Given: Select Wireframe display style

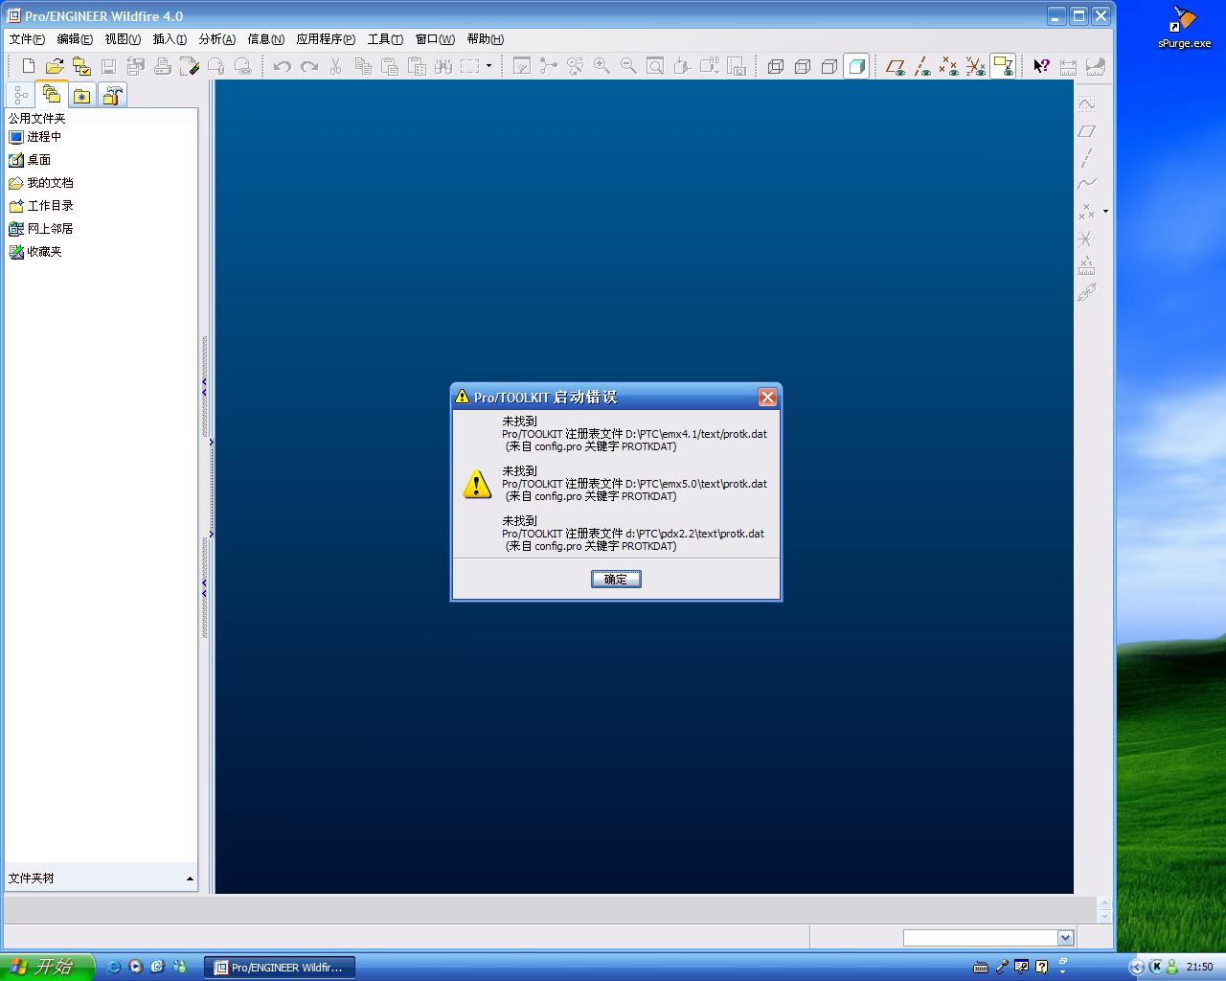Looking at the screenshot, I should 776,66.
